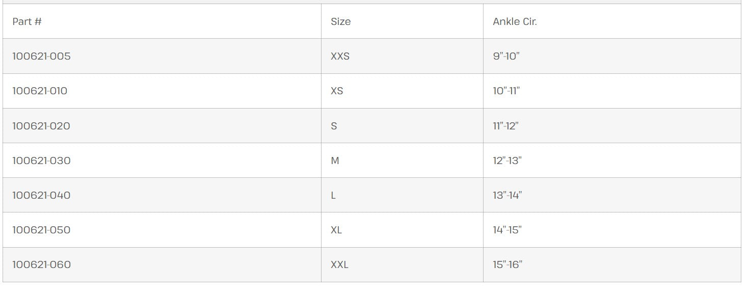749x294 pixels.
Task: Click the XXS size cell
Action: point(340,57)
